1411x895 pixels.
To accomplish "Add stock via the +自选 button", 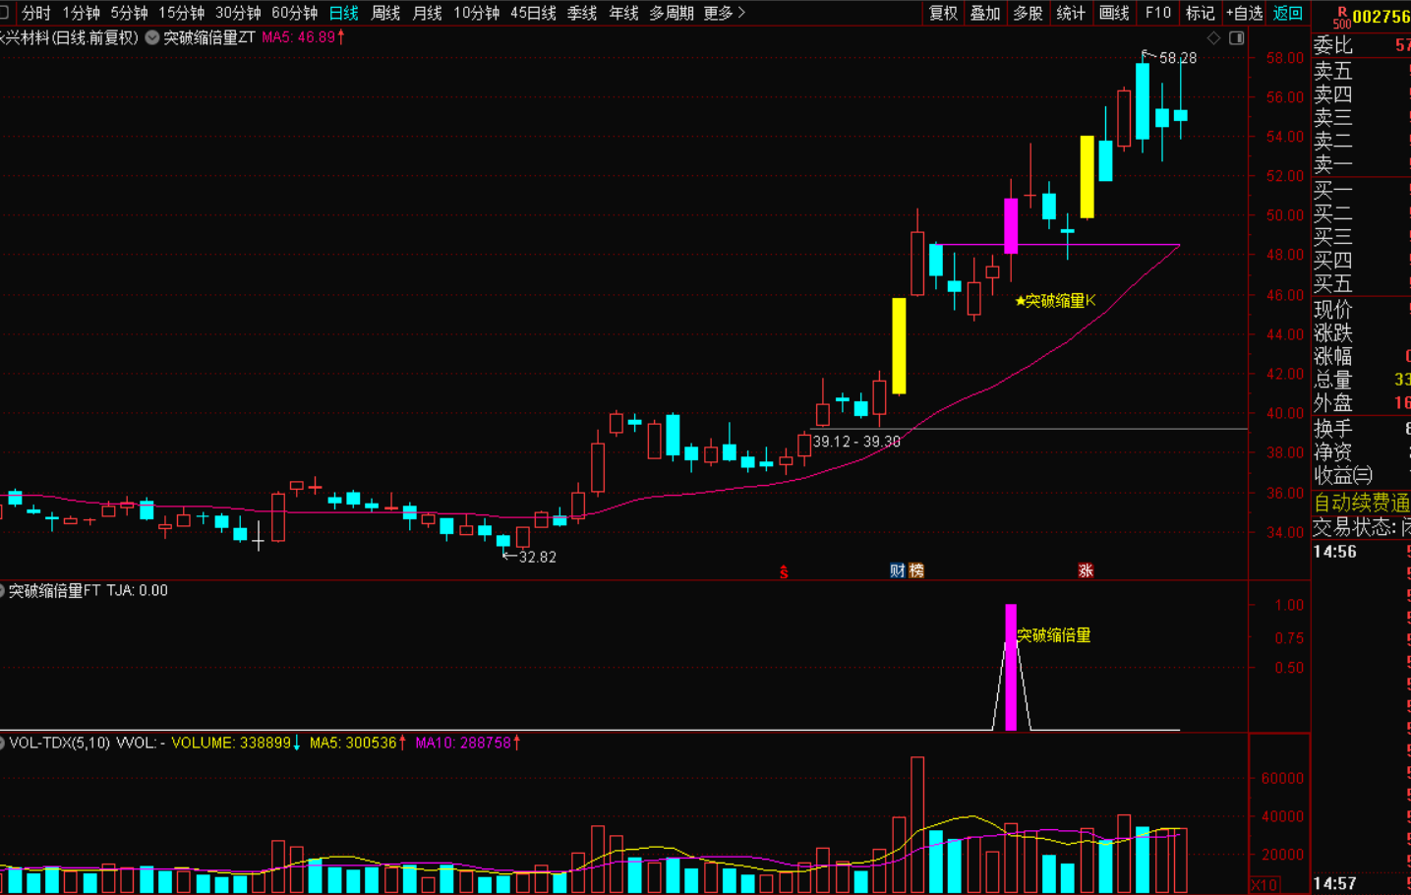I will tap(1244, 13).
